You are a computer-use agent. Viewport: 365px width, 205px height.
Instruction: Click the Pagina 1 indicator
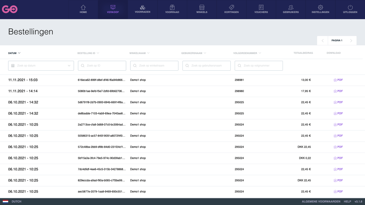(337, 41)
